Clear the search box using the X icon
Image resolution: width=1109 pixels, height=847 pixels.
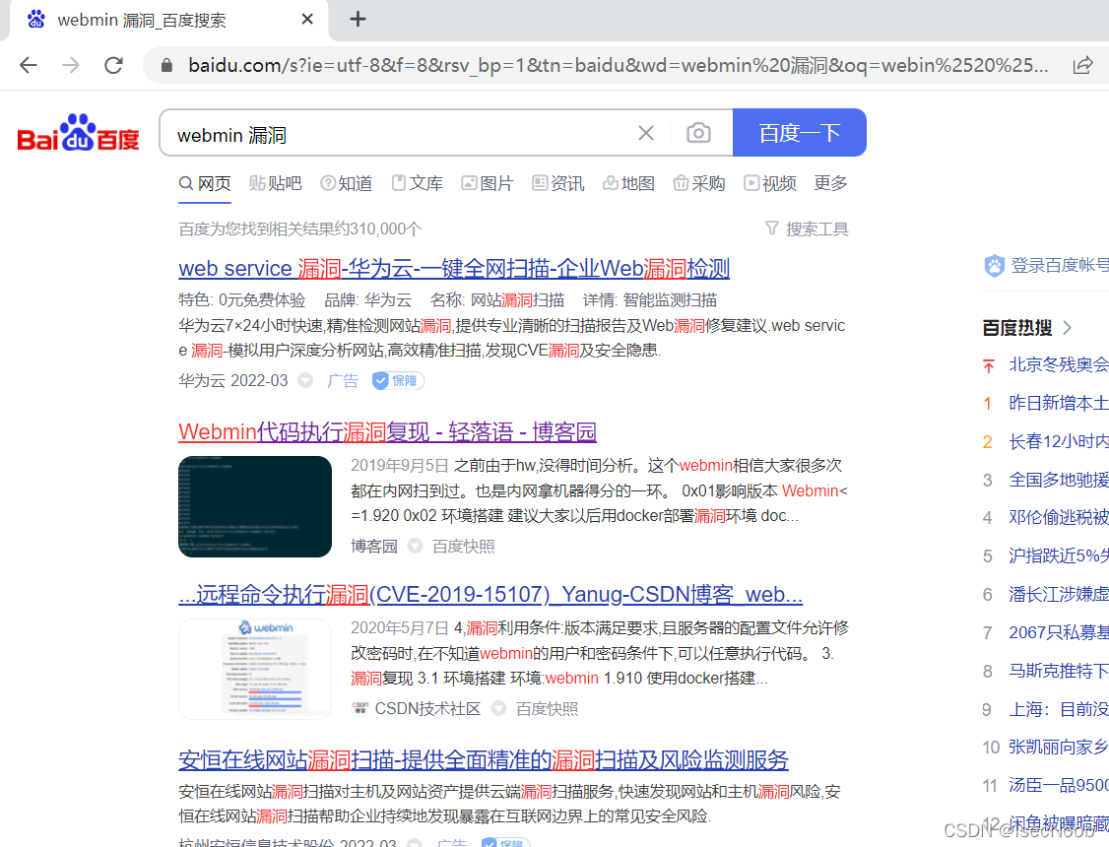[x=645, y=133]
